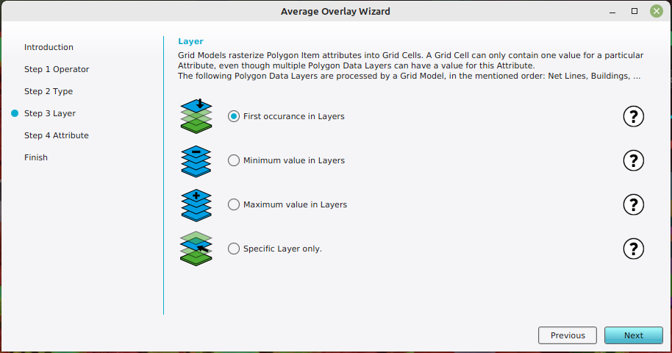The image size is (672, 353).
Task: Jump to Step 1 Operator
Action: 57,69
